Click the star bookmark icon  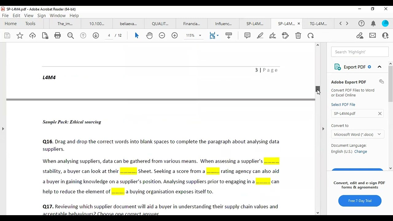click(x=20, y=36)
